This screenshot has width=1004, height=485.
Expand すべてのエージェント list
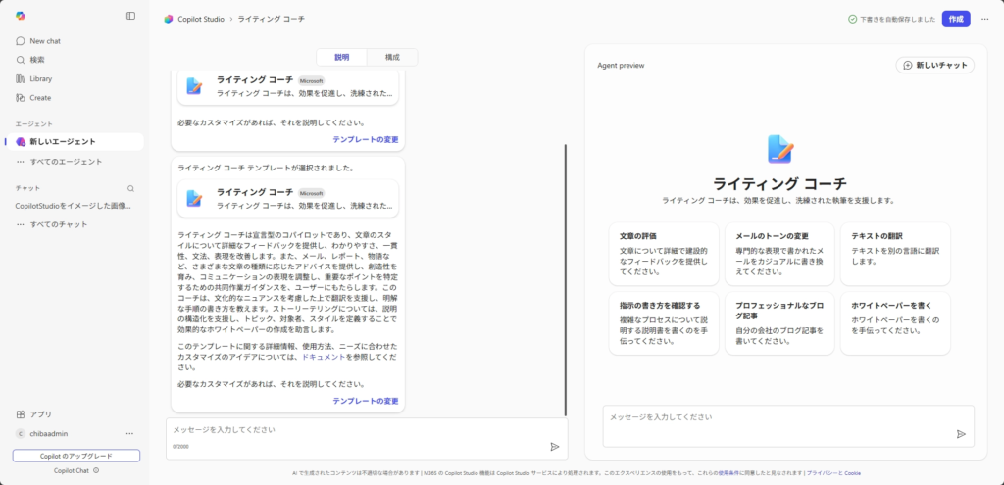[65, 161]
